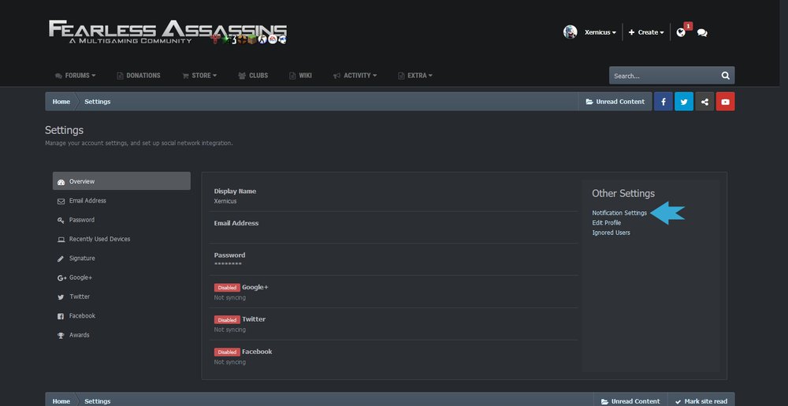
Task: Click Settings in the top breadcrumb
Action: tap(98, 102)
